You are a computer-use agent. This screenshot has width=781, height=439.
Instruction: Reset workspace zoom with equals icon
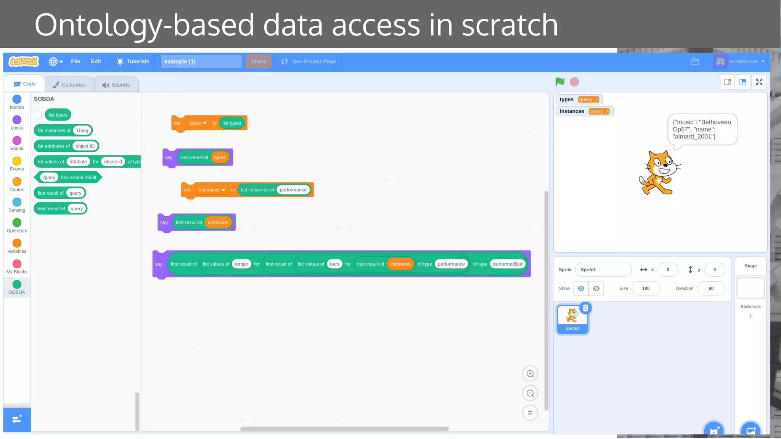pos(530,413)
